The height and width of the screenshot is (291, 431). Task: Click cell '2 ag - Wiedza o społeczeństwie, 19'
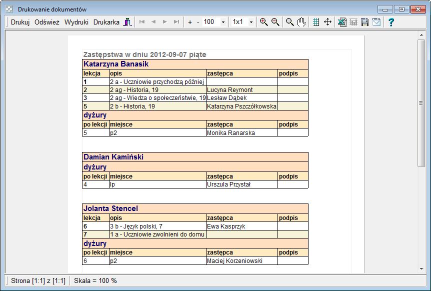pyautogui.click(x=157, y=98)
